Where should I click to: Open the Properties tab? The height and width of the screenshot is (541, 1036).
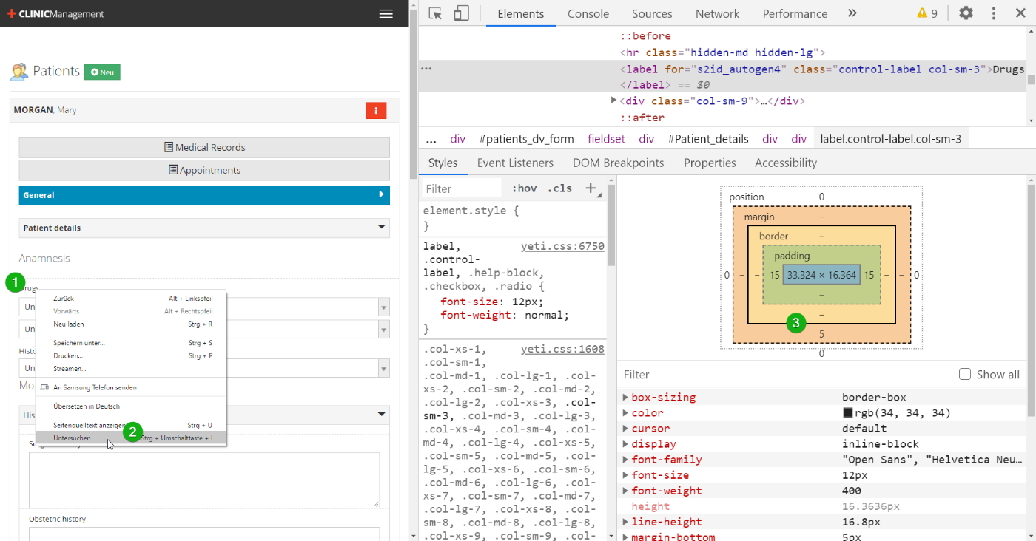(x=710, y=163)
